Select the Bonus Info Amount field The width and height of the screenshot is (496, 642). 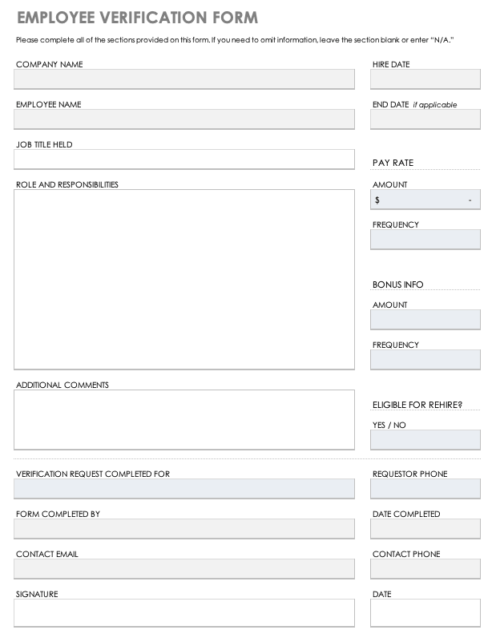point(425,320)
